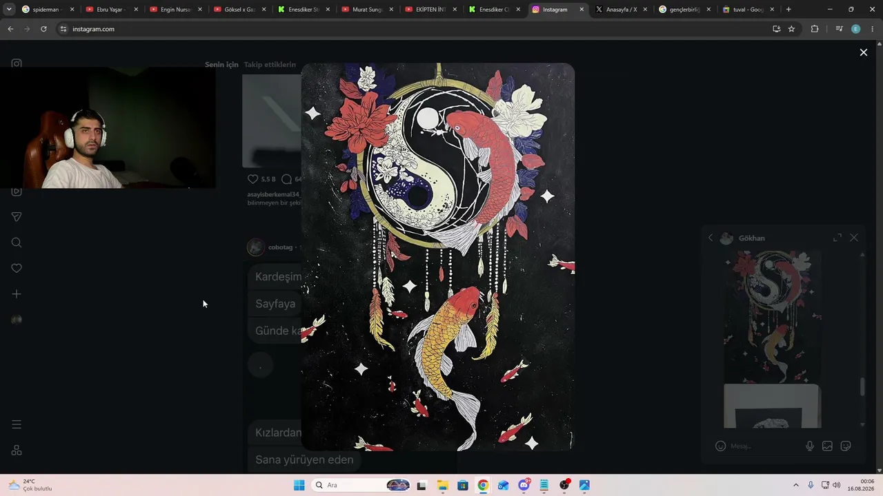View site information icon in address bar
This screenshot has width=883, height=496.
coord(63,29)
